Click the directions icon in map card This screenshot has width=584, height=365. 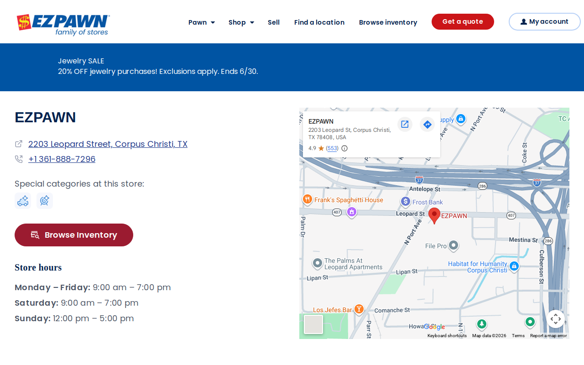(427, 124)
